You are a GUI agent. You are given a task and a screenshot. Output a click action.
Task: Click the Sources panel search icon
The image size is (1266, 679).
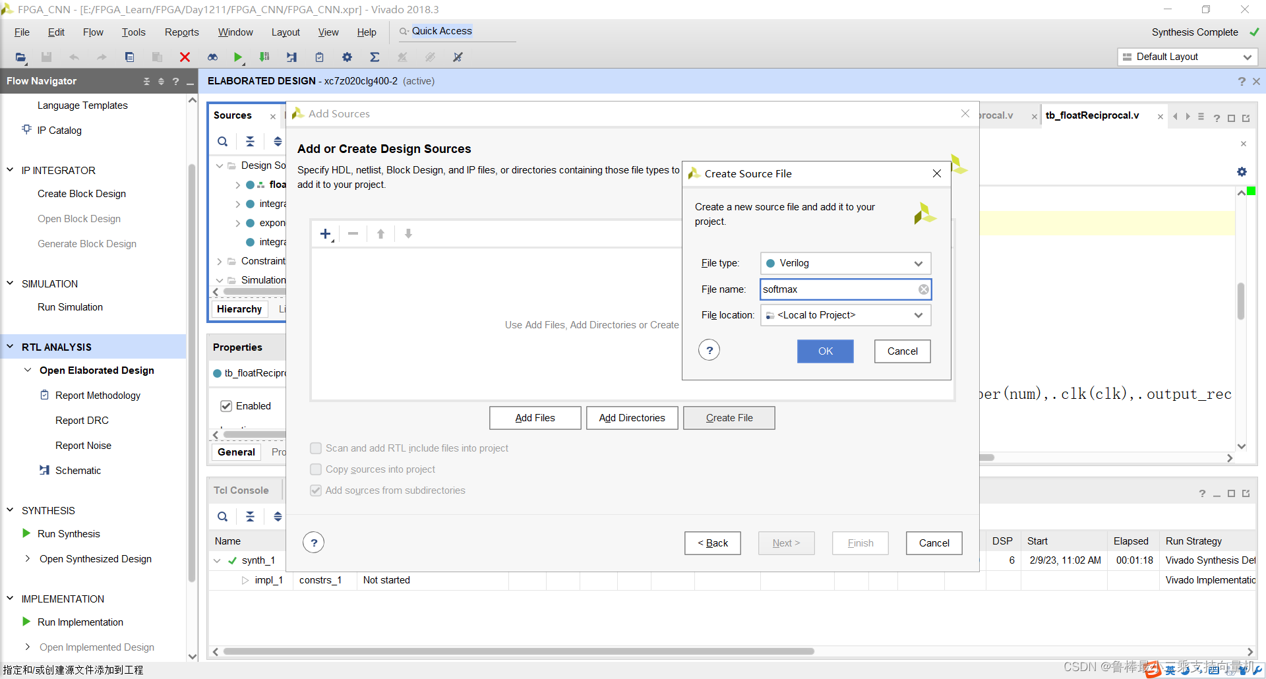(223, 142)
